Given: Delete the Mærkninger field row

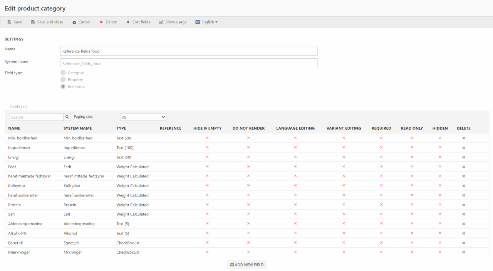Looking at the screenshot, I should pyautogui.click(x=463, y=253).
